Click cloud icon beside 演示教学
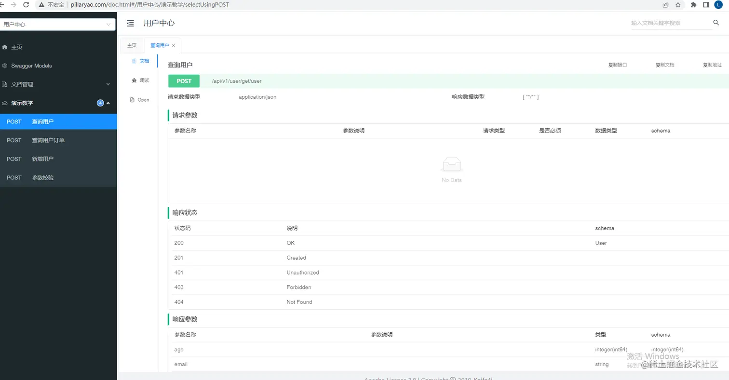 click(x=5, y=103)
